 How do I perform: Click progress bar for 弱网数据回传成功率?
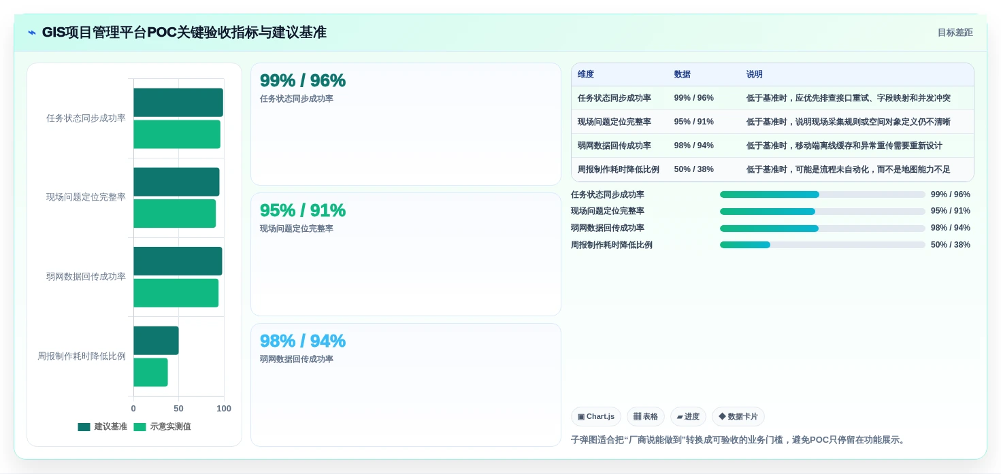pyautogui.click(x=823, y=228)
